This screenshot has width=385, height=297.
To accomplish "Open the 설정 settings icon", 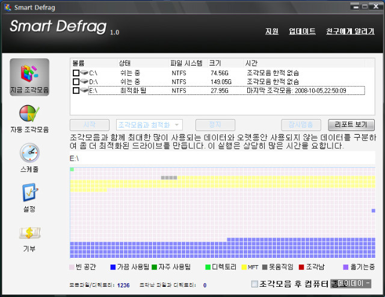I will click(x=30, y=192).
